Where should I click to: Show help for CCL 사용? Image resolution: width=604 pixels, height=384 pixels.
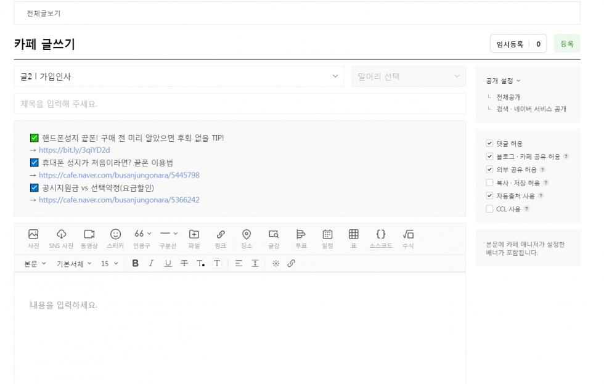tap(526, 209)
